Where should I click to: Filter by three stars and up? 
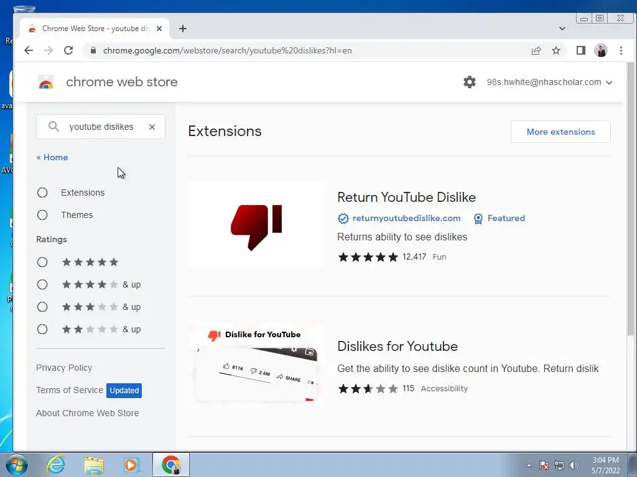[x=42, y=307]
